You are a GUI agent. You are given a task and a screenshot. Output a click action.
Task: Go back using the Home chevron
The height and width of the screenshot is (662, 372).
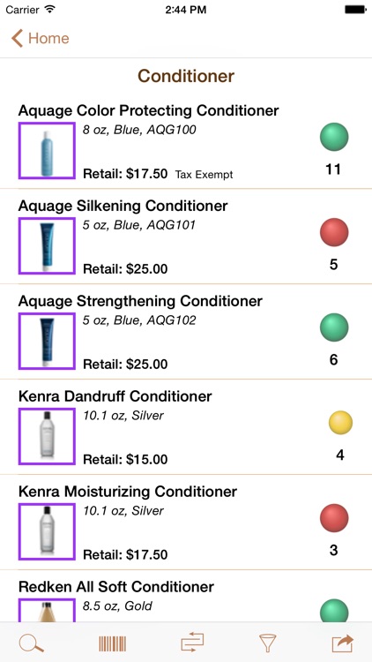40,38
